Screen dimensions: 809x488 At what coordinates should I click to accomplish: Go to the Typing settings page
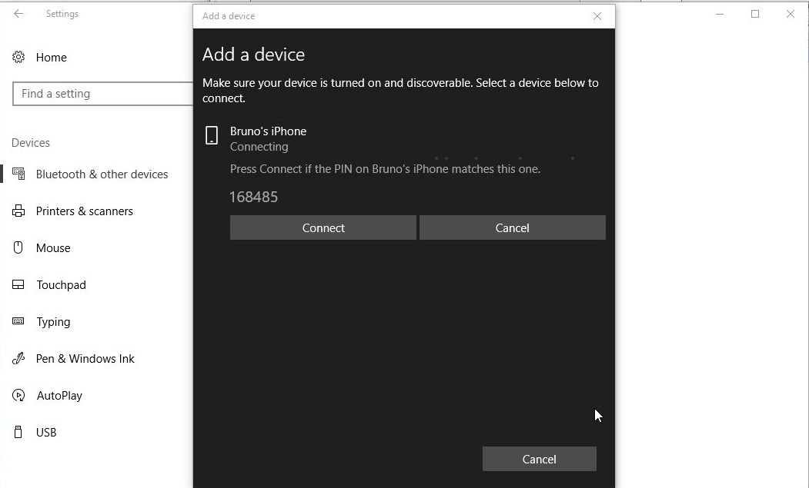pyautogui.click(x=53, y=322)
